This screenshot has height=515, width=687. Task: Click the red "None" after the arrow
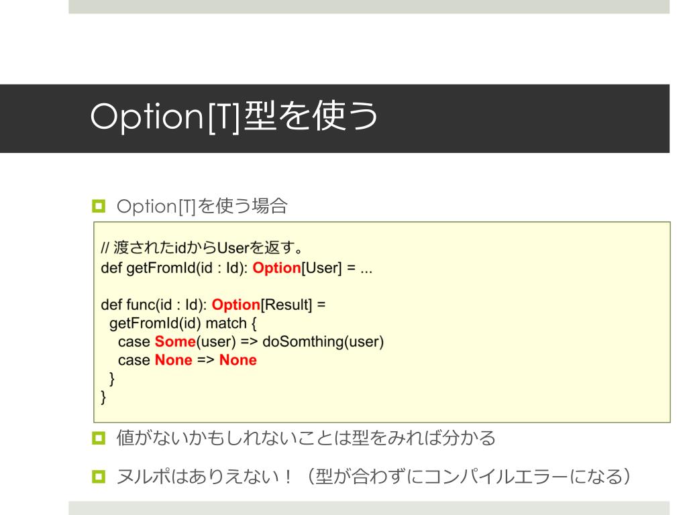point(237,359)
